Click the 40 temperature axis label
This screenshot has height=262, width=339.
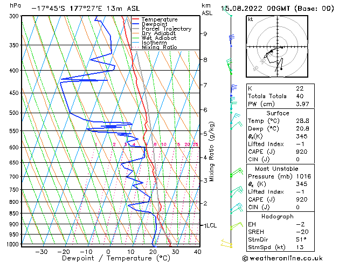point(198,252)
